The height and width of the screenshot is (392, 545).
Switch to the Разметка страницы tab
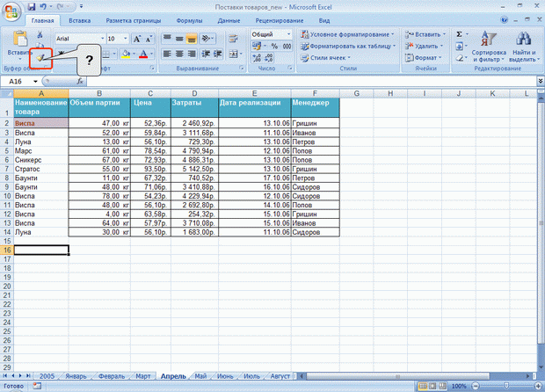134,20
